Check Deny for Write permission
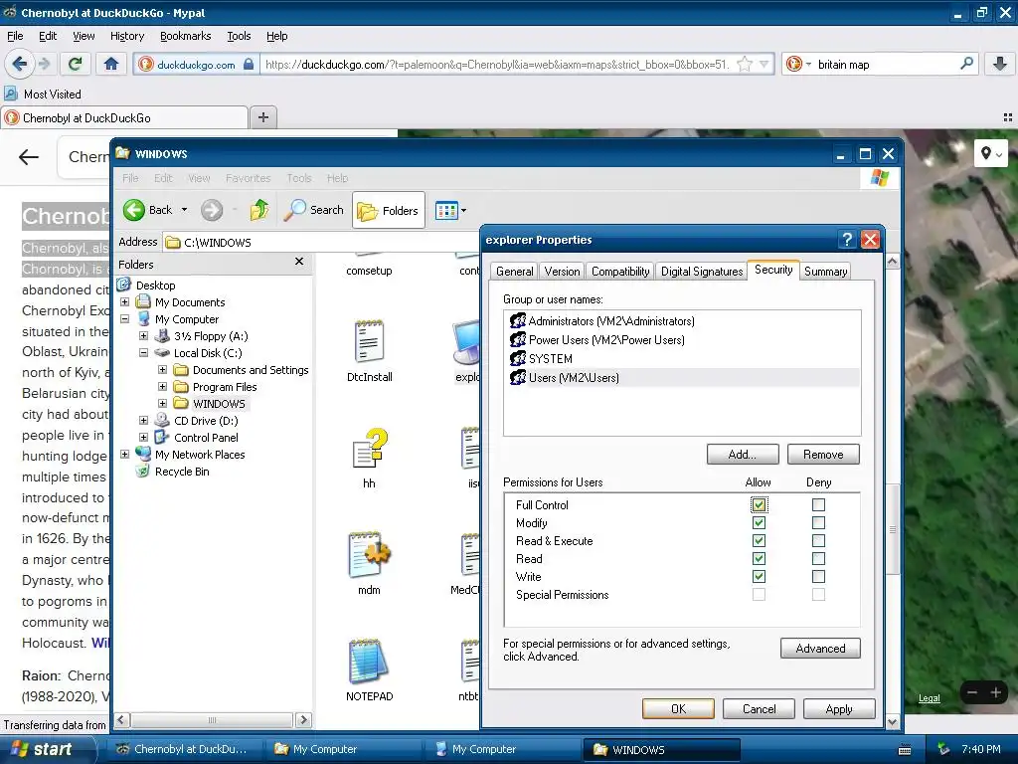 point(819,576)
